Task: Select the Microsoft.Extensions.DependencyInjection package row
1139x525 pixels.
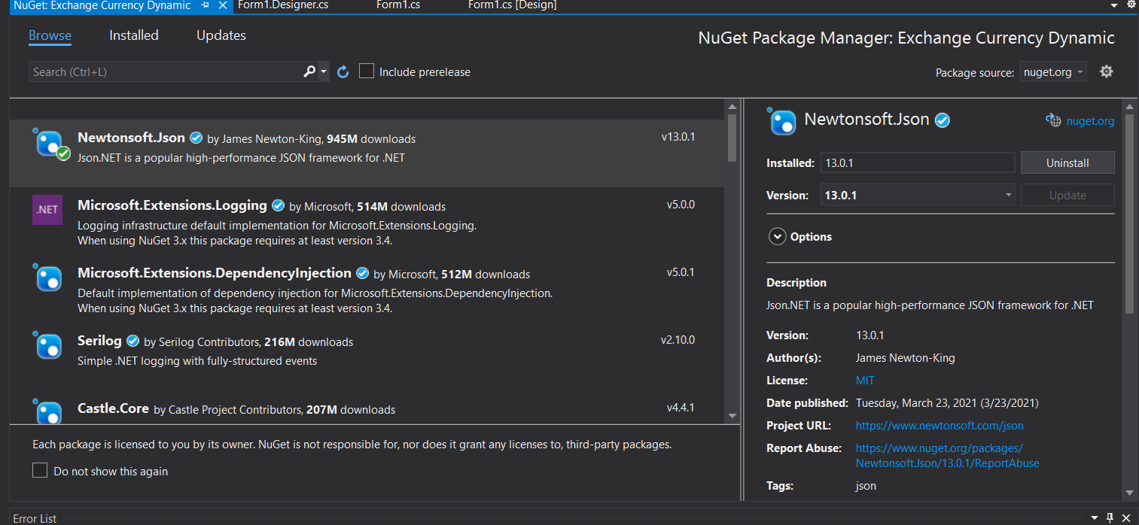Action: 367,289
